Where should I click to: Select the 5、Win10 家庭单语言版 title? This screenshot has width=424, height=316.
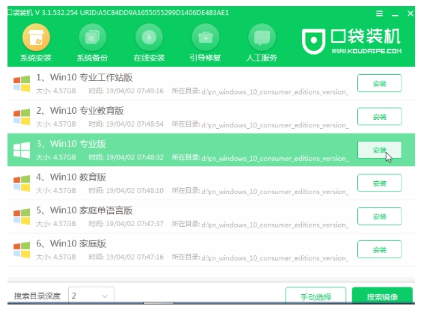(x=85, y=210)
